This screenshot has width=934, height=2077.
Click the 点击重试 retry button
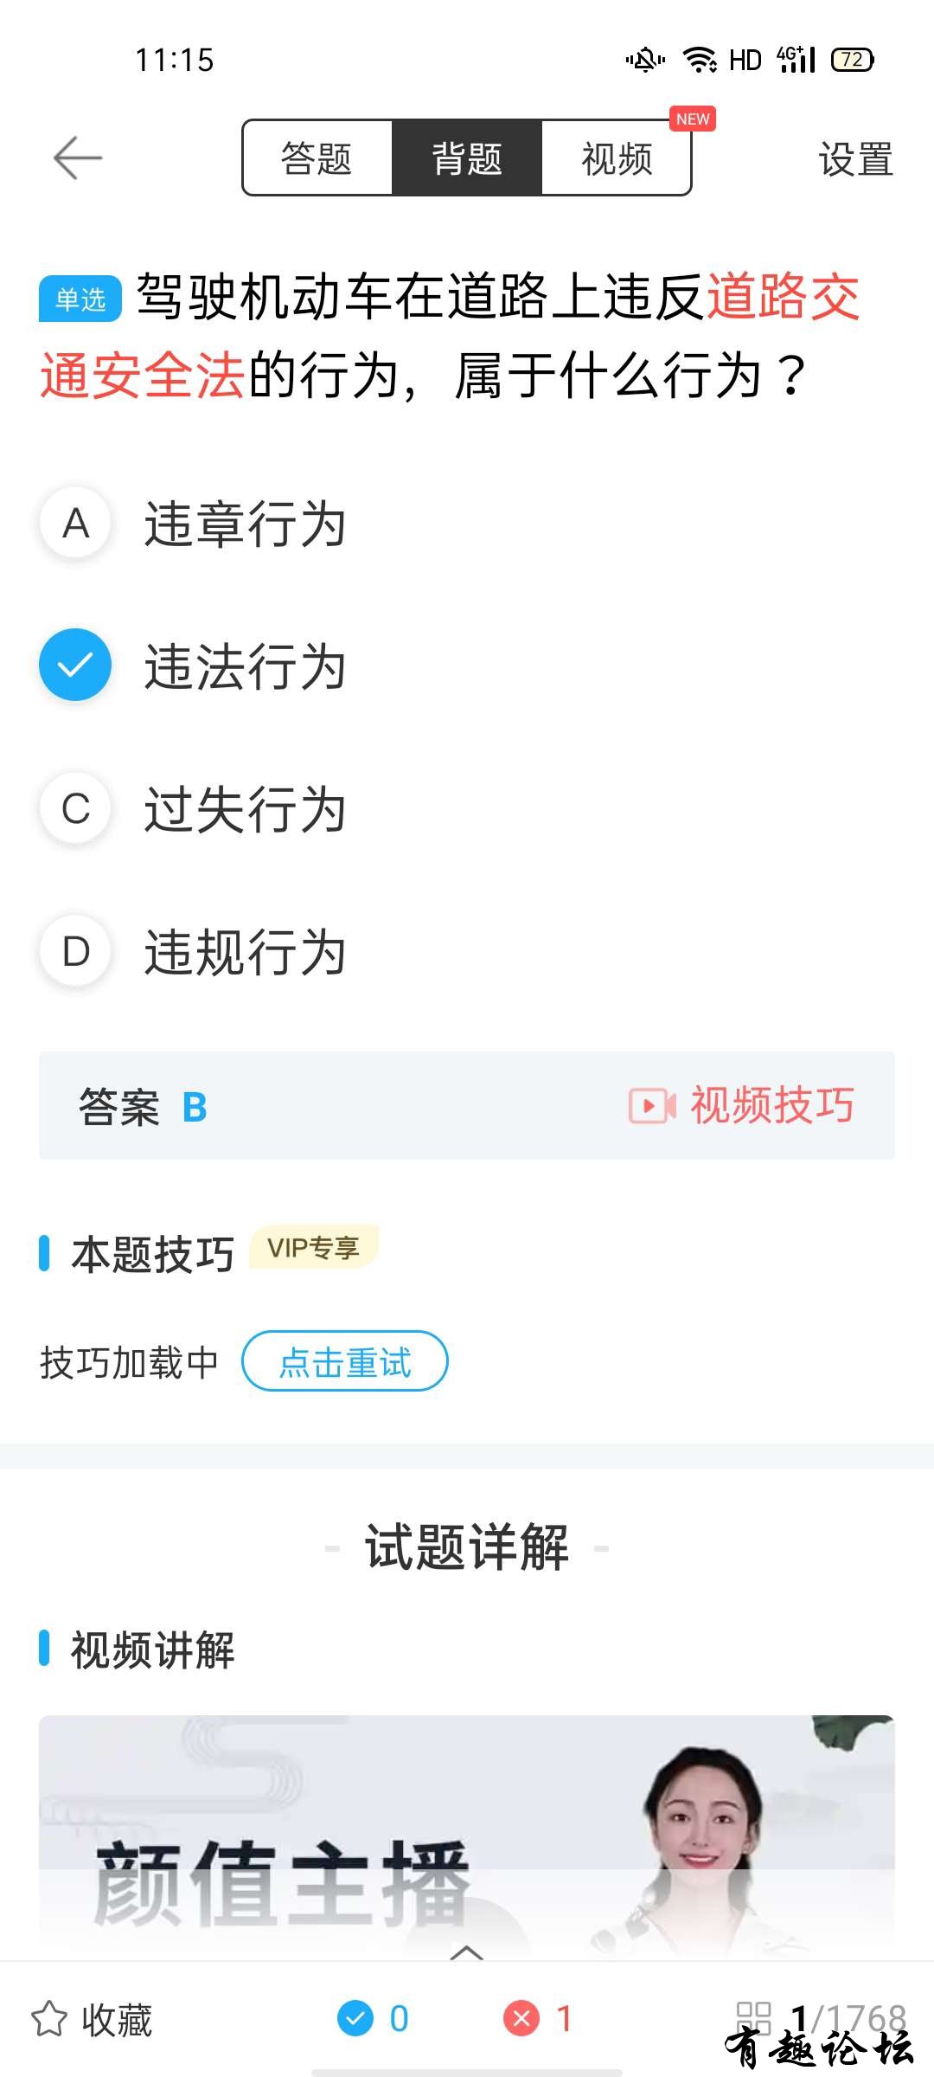tap(345, 1361)
